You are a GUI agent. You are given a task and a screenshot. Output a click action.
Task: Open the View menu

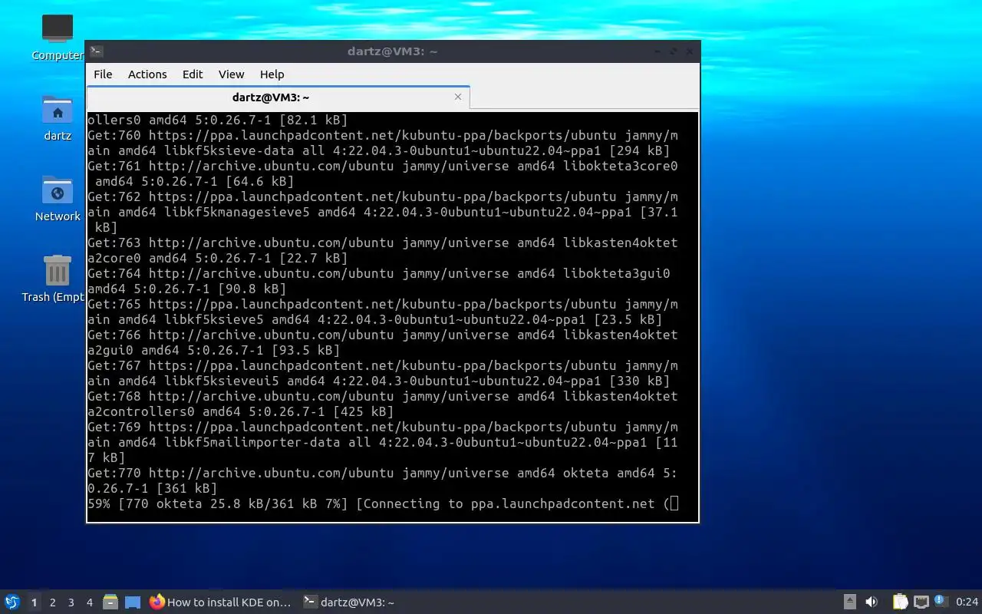click(x=231, y=74)
